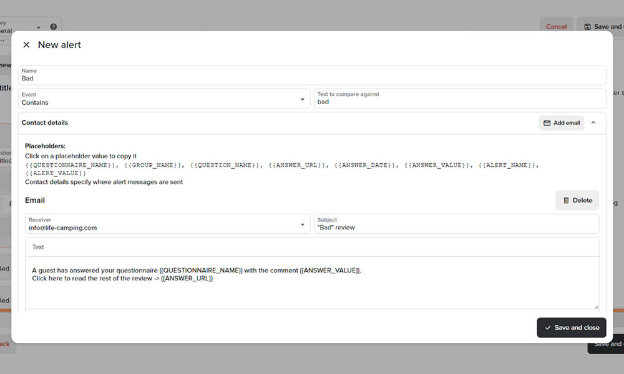The height and width of the screenshot is (374, 624).
Task: Click the Contact details header label
Action: (x=44, y=123)
